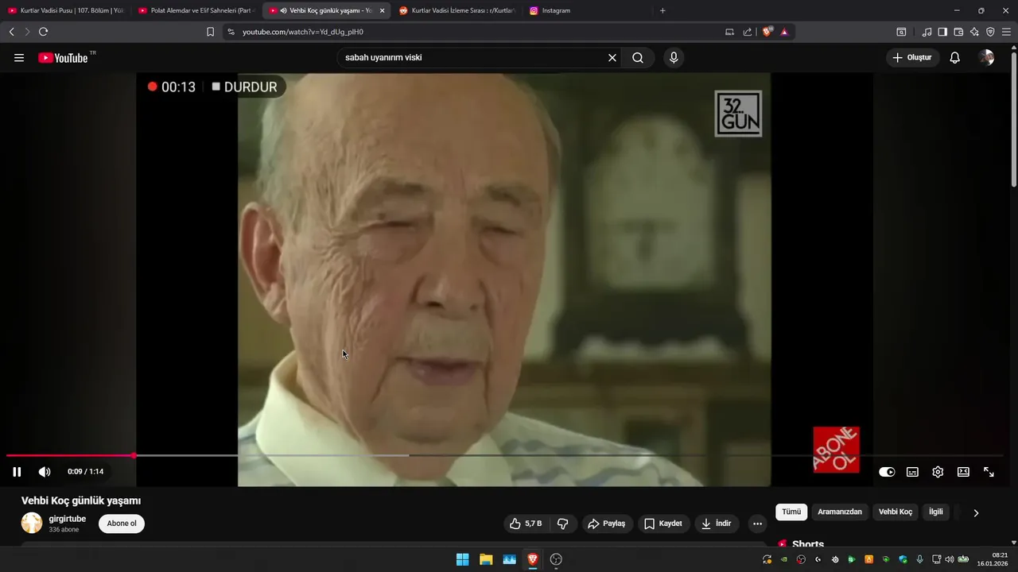The width and height of the screenshot is (1018, 572).
Task: Switch to Kurtlar Vadisi Pusu tab
Action: coord(66,10)
